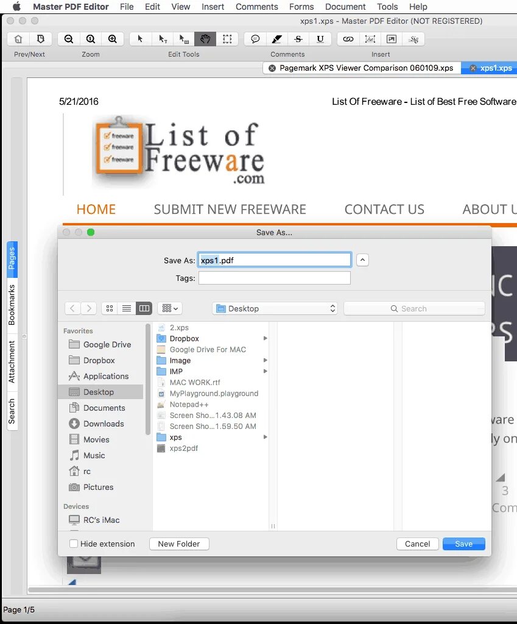Click CONTACT US link in document
Image resolution: width=517 pixels, height=624 pixels.
click(384, 210)
